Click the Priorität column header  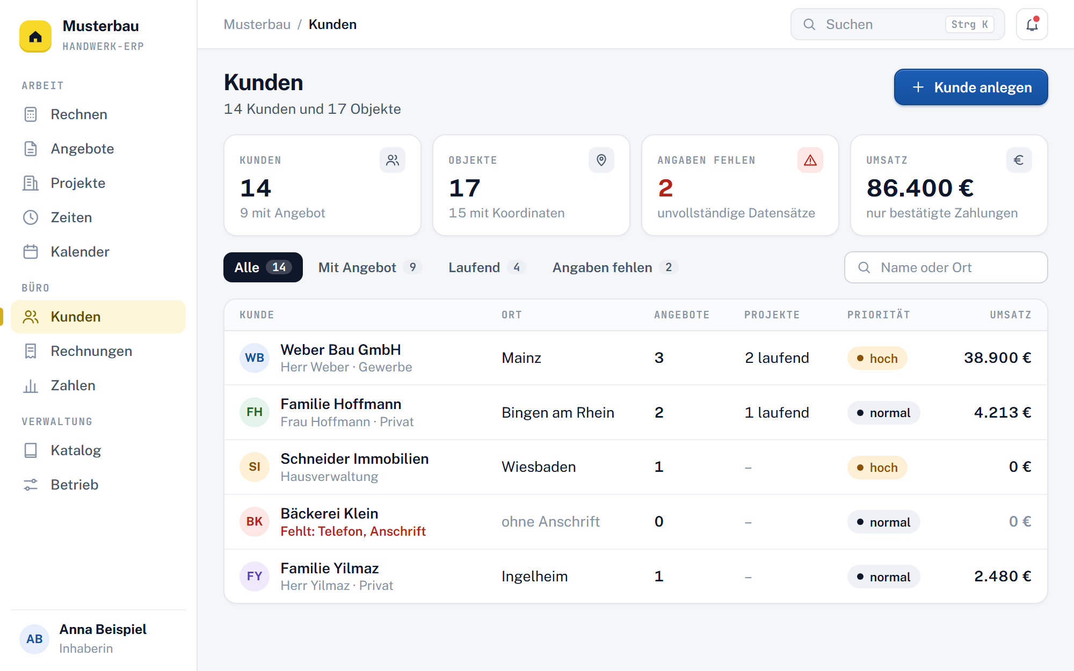879,315
